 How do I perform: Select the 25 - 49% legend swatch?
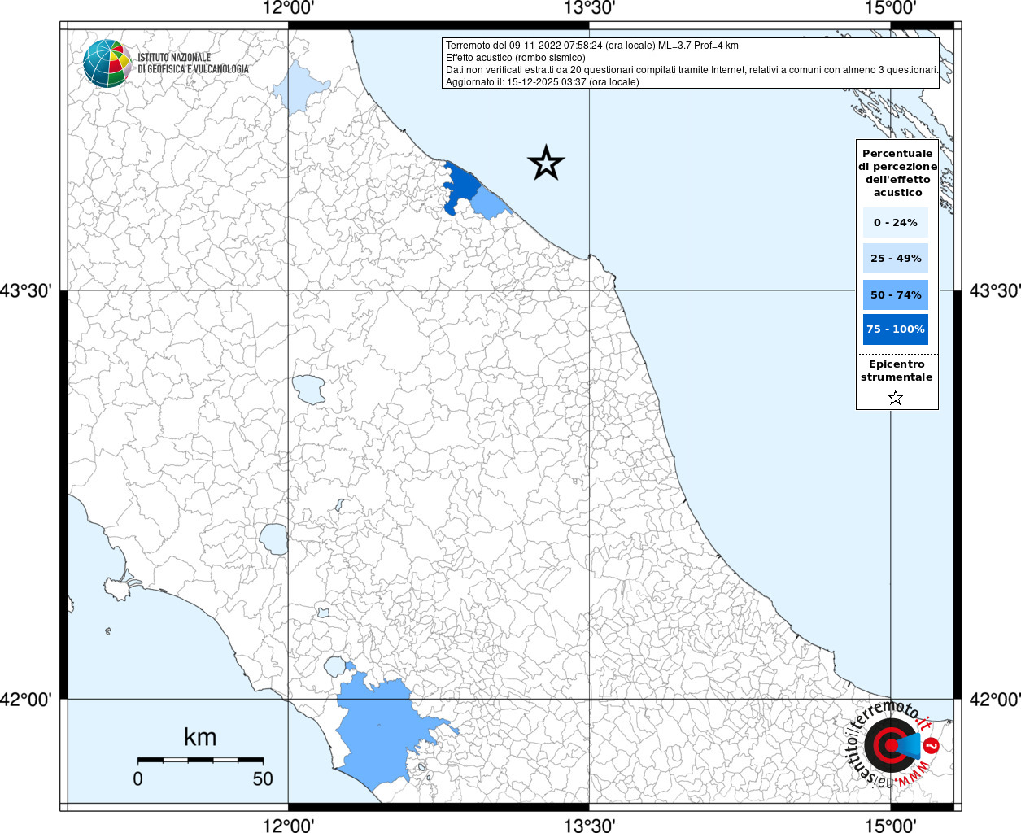pos(896,258)
